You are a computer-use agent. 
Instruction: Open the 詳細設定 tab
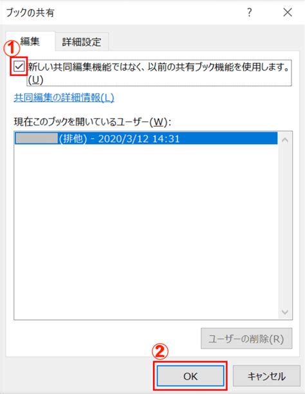(82, 42)
